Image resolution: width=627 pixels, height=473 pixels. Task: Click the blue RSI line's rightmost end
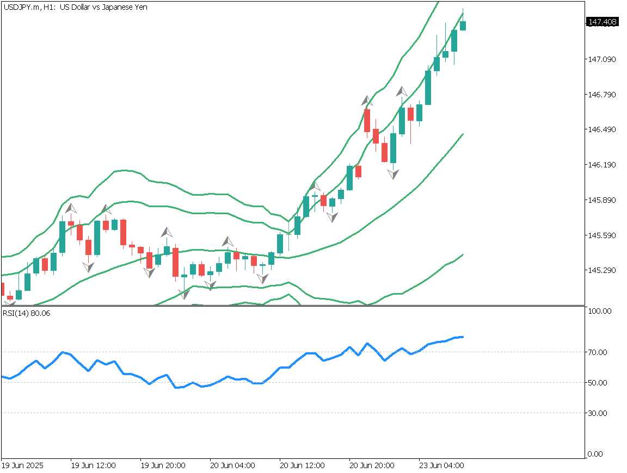[463, 337]
